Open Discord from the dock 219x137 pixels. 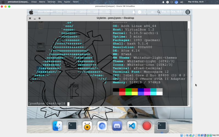[x=117, y=126]
